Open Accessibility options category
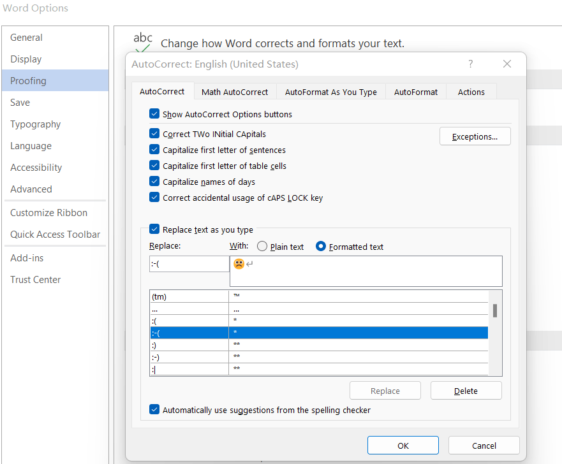 [x=55, y=168]
